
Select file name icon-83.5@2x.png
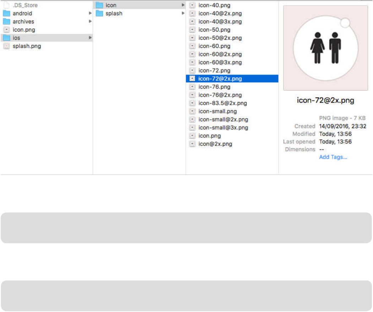(223, 103)
